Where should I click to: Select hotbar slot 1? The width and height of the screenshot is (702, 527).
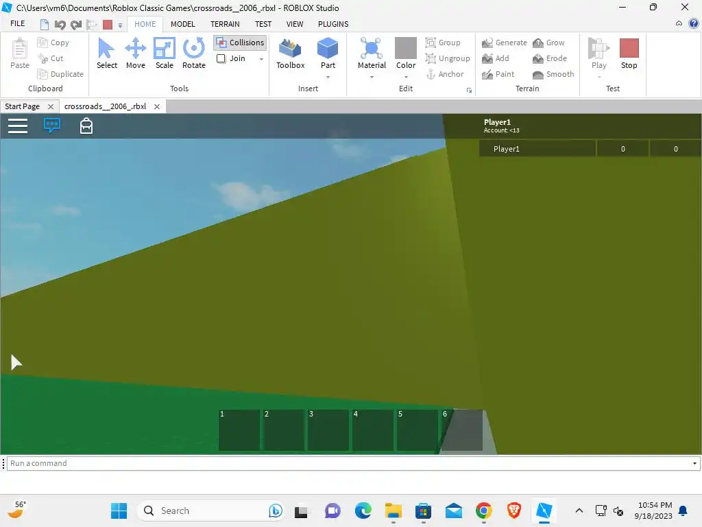[x=239, y=430]
